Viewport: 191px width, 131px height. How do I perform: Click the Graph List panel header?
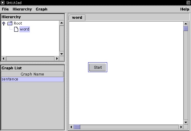(33, 68)
